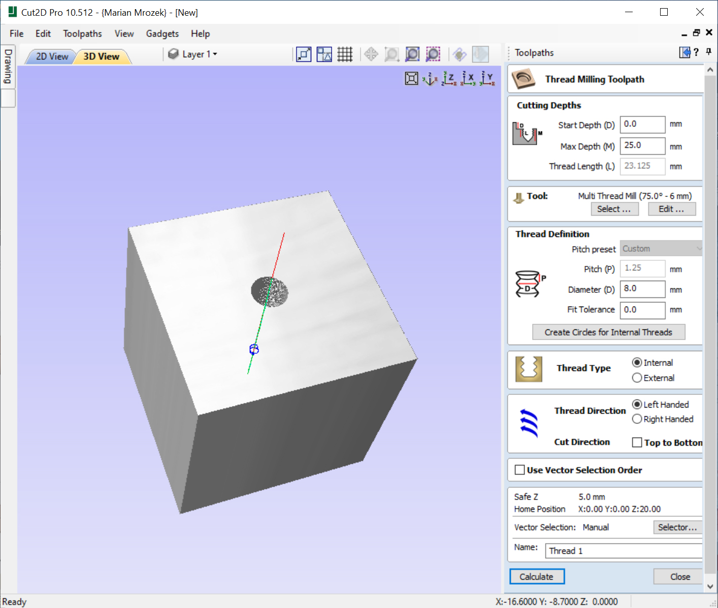Toggle the grid display icon in toolbar

tap(345, 54)
